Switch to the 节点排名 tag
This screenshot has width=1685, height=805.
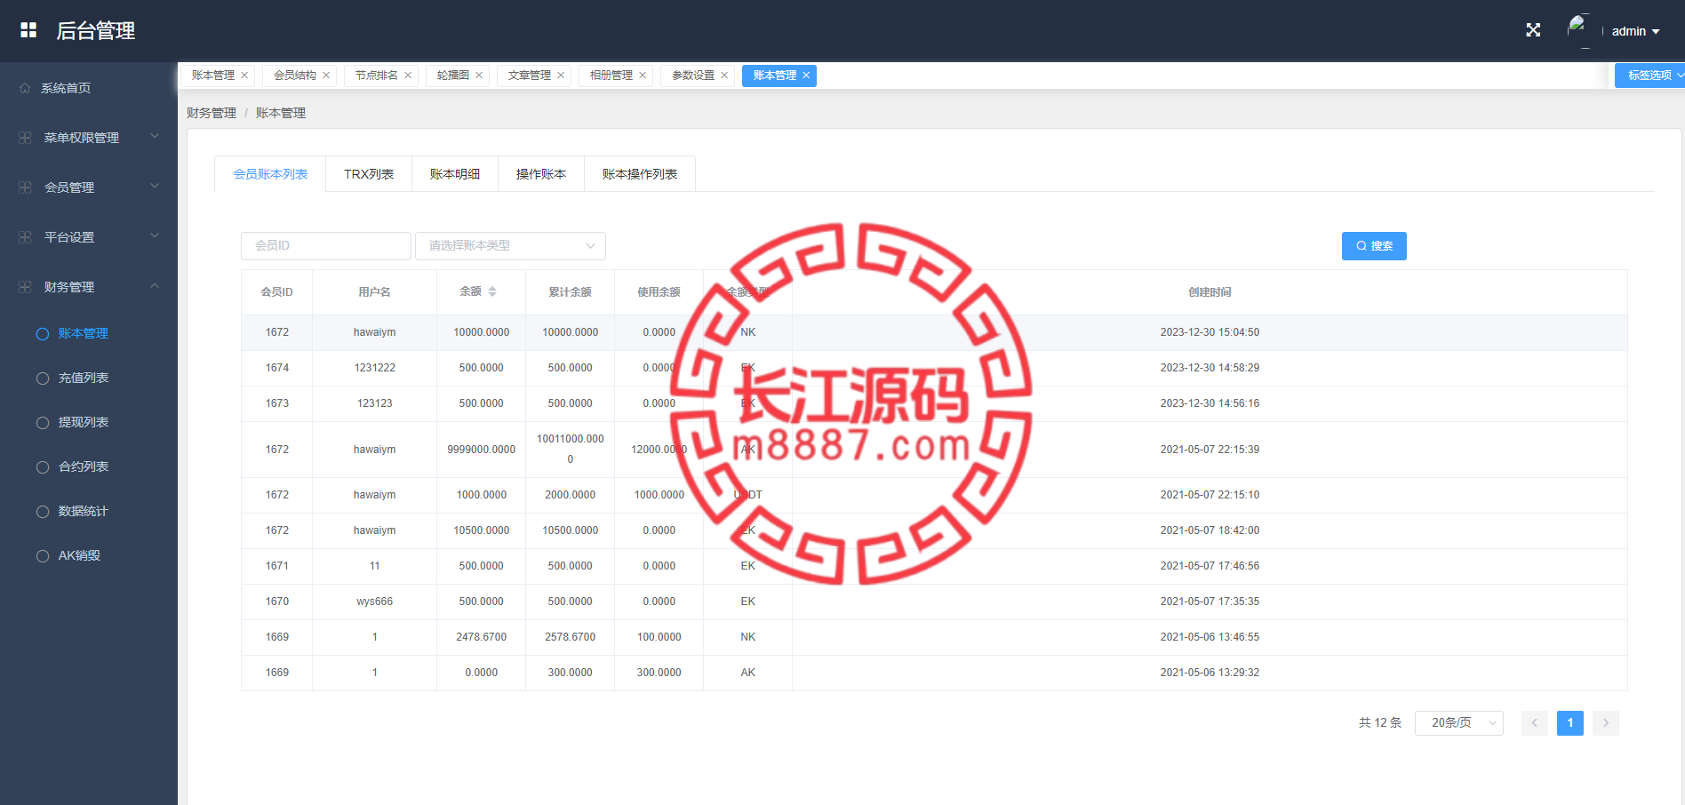377,76
